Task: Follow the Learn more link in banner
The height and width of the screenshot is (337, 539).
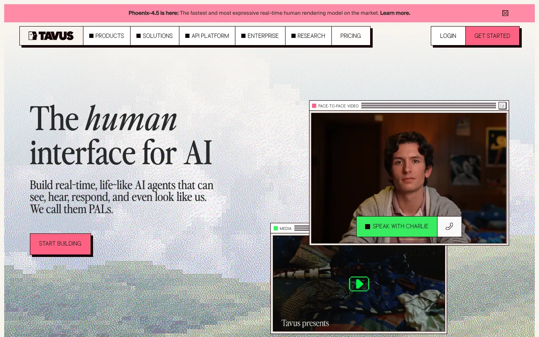Action: point(395,13)
